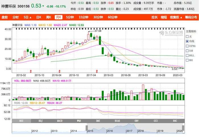Enable the EXPMA indicator checkbox
Viewport: 199px width, 137px height.
(x=187, y=46)
